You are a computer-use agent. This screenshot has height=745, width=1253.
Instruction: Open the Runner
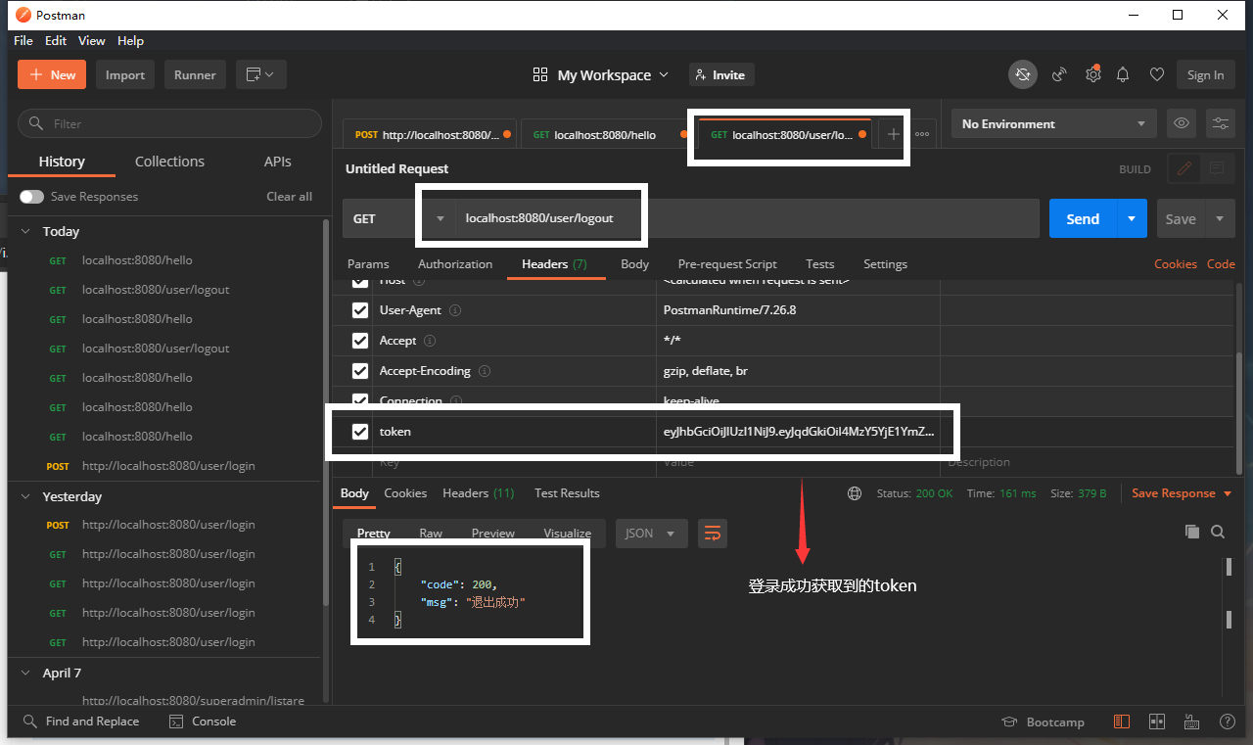coord(195,74)
